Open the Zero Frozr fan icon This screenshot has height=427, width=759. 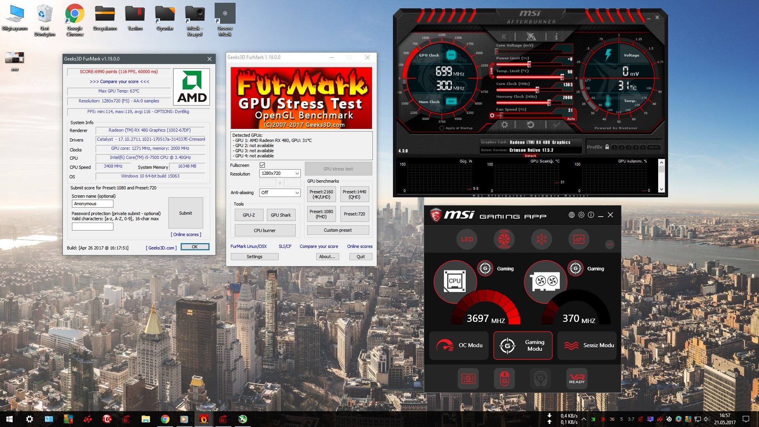click(504, 239)
